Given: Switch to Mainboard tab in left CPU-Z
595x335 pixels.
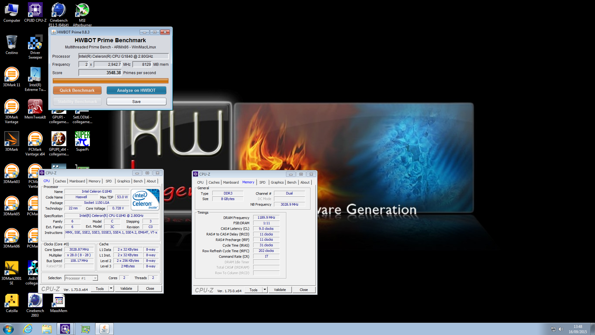Looking at the screenshot, I should tap(77, 181).
